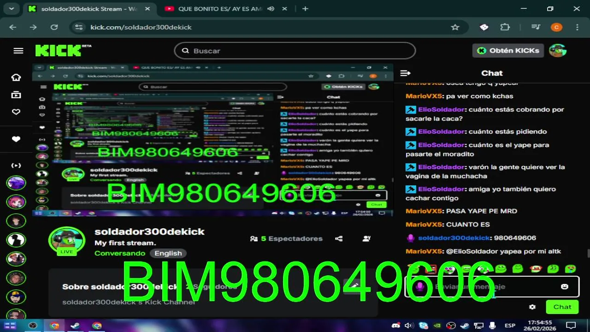Click the OBS icon in the taskbar
590x332 pixels.
coord(33,326)
